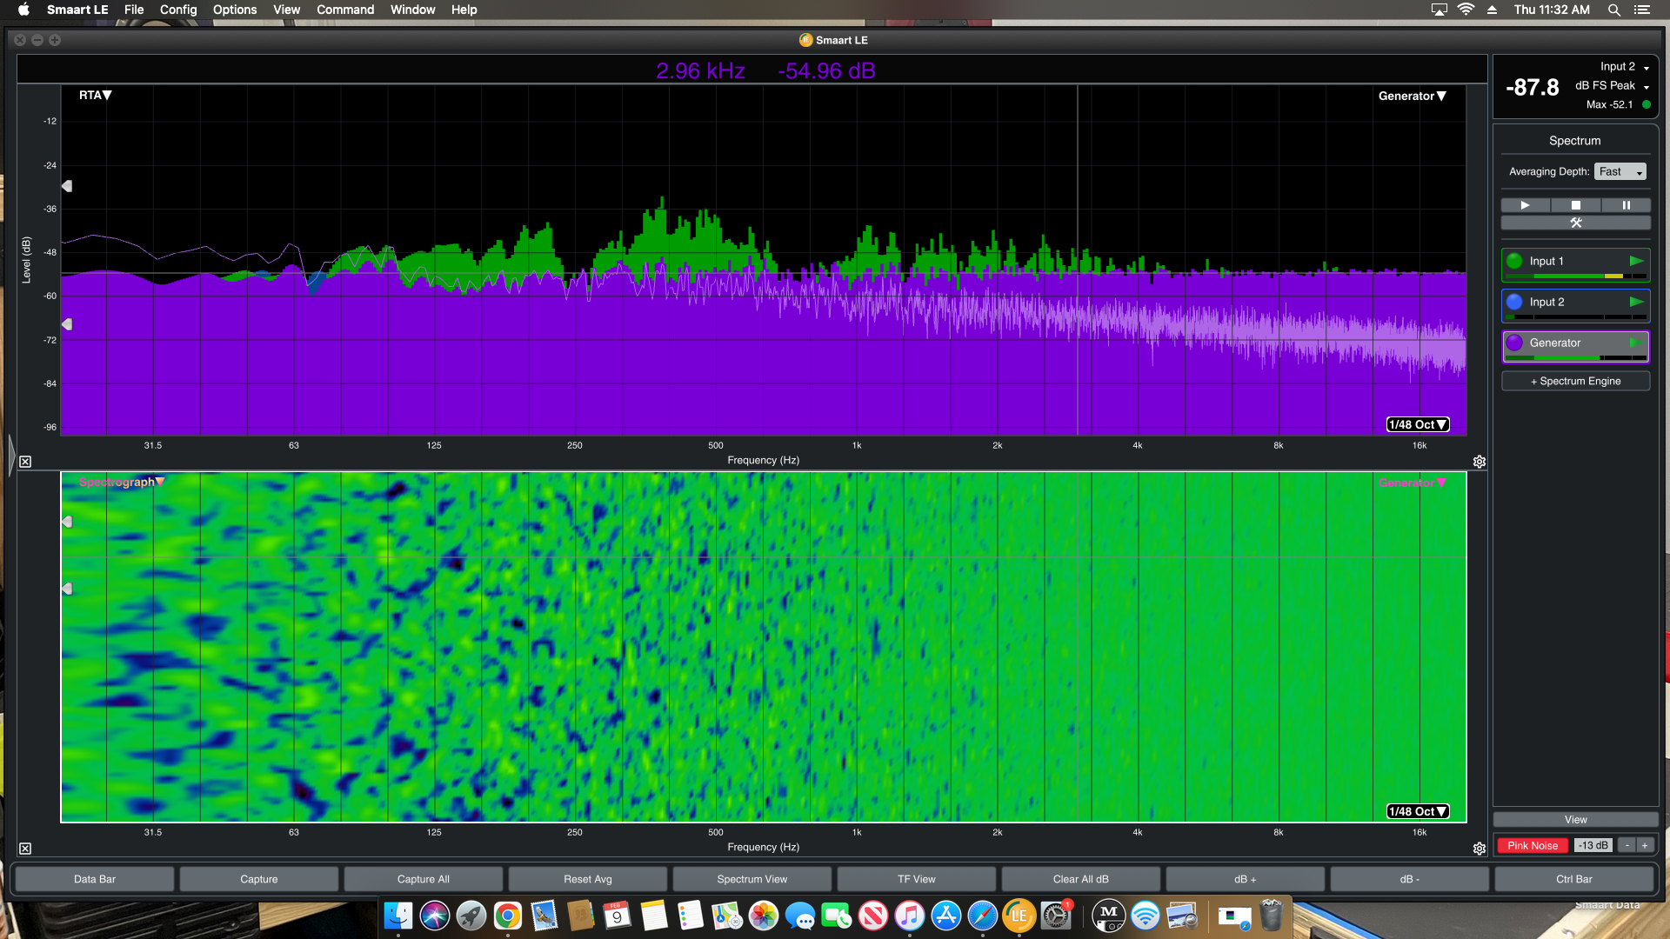This screenshot has height=939, width=1670.
Task: Toggle Generator engine run arrow
Action: pos(1636,343)
